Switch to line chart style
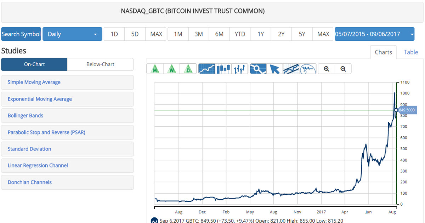This screenshot has width=425, height=223. (207, 69)
